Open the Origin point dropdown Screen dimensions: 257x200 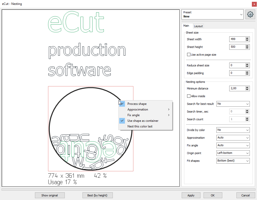coord(233,153)
